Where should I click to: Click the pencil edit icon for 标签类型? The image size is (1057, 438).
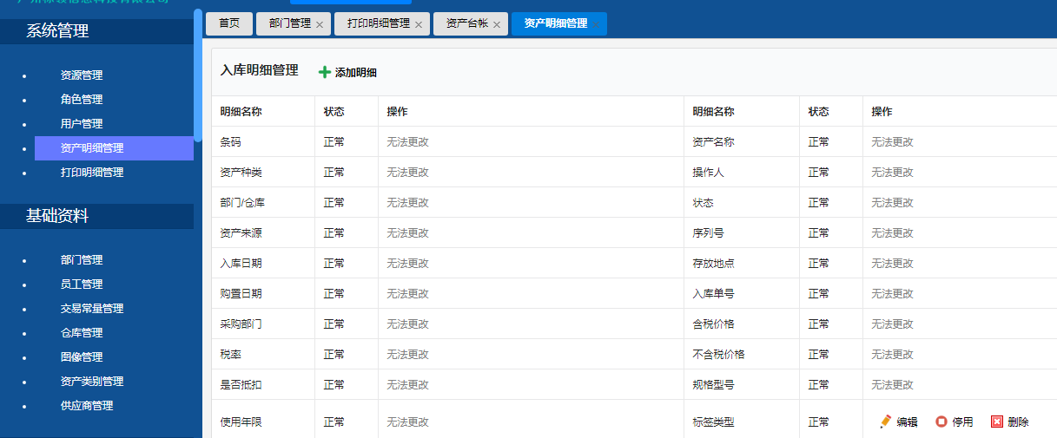(885, 422)
